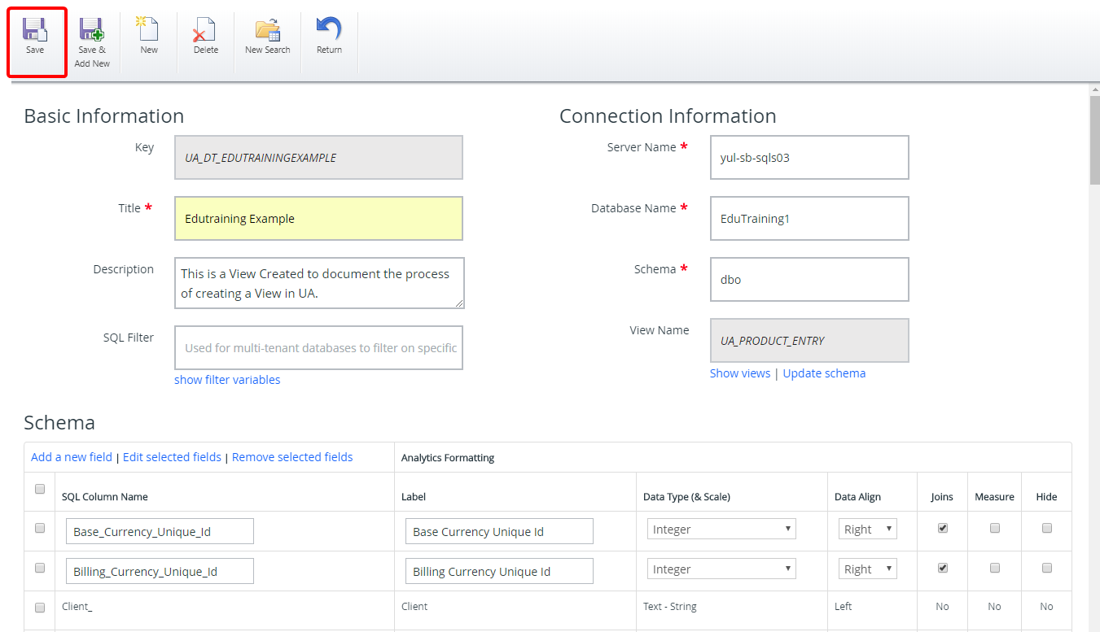This screenshot has width=1100, height=632.
Task: Click the Analytics Formatting header text
Action: coord(448,458)
